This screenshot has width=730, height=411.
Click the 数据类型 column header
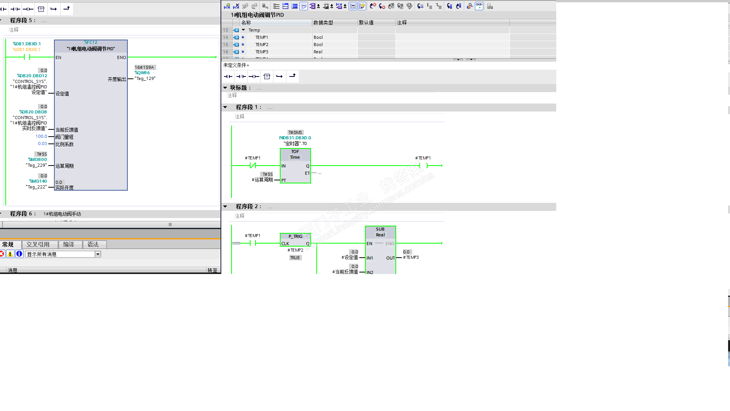coord(323,23)
